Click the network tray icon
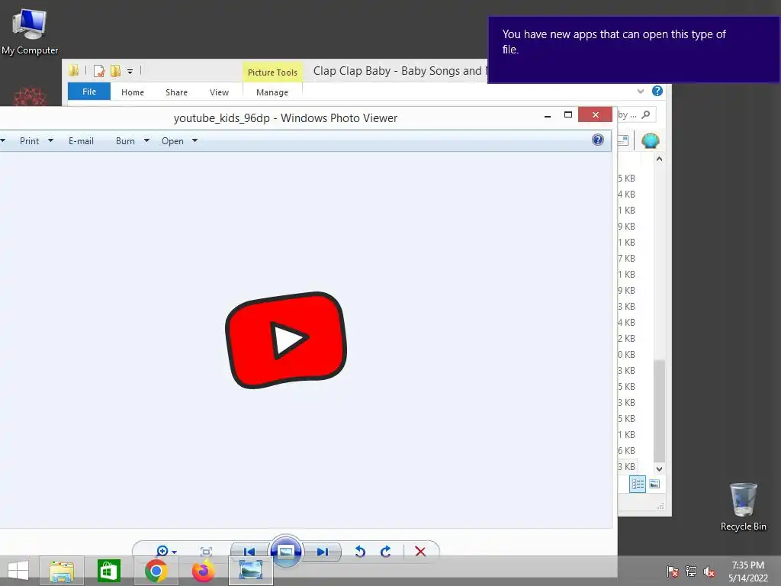 [691, 571]
